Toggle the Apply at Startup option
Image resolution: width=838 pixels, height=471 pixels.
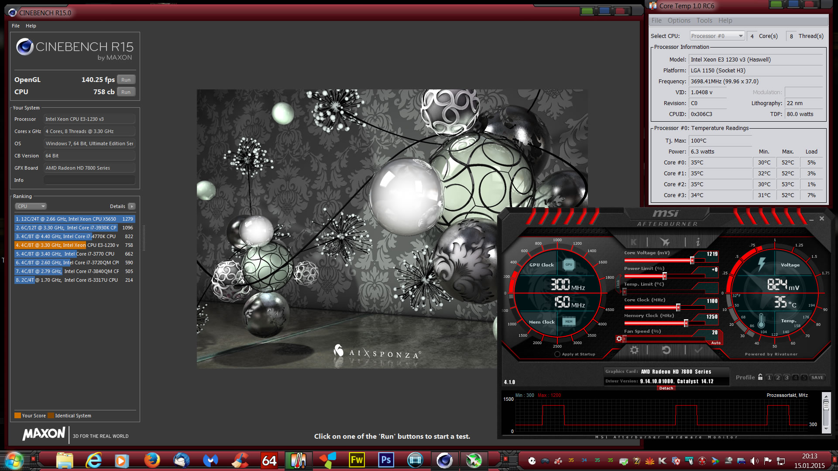[x=557, y=354]
